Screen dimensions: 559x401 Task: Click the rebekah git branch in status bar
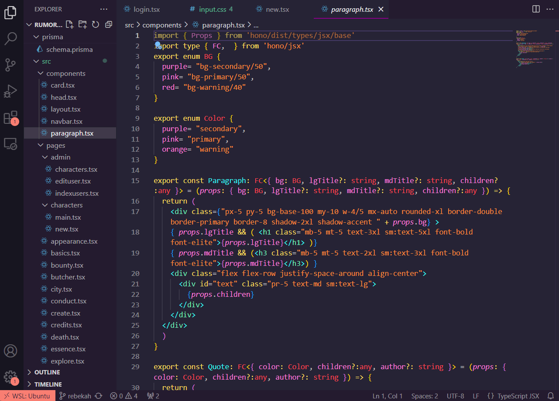[75, 396]
